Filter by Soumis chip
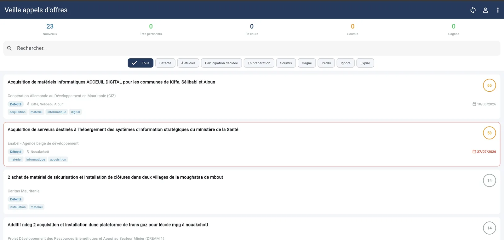The image size is (504, 240). pos(286,63)
